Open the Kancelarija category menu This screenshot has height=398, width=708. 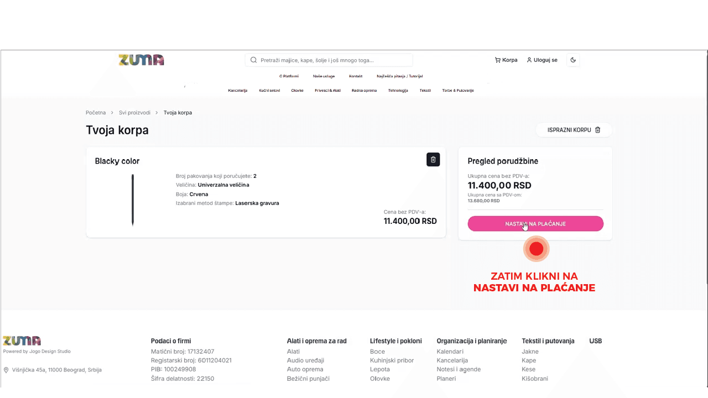tap(237, 90)
